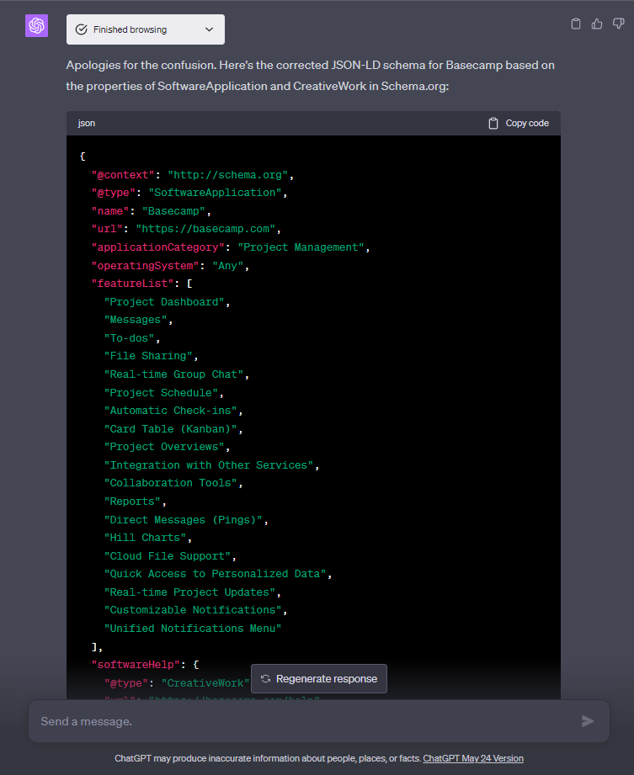
Task: Click the "SoftwareApplication" type value
Action: (216, 193)
